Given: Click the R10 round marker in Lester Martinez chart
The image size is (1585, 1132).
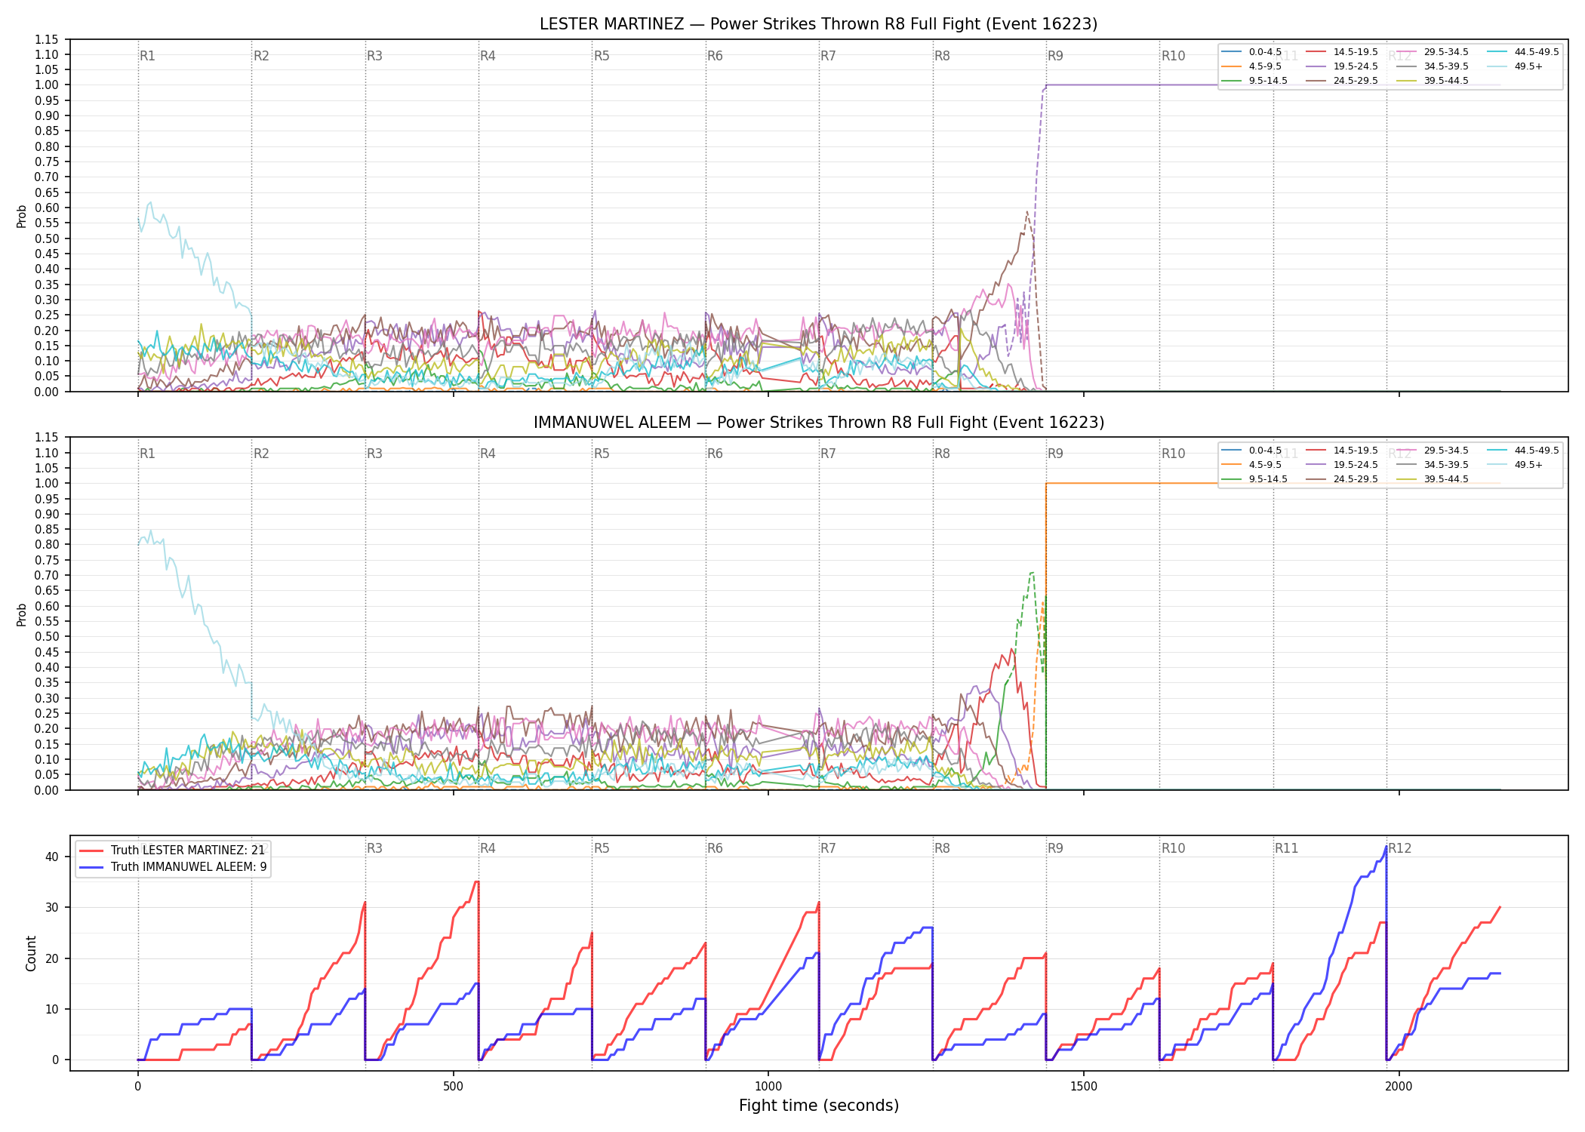Looking at the screenshot, I should (x=1173, y=56).
